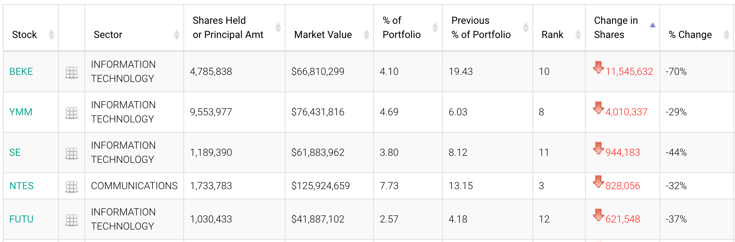Open the NTES stock link
The height and width of the screenshot is (242, 735).
click(x=21, y=186)
